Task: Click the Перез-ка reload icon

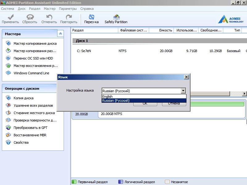Action: point(91,17)
